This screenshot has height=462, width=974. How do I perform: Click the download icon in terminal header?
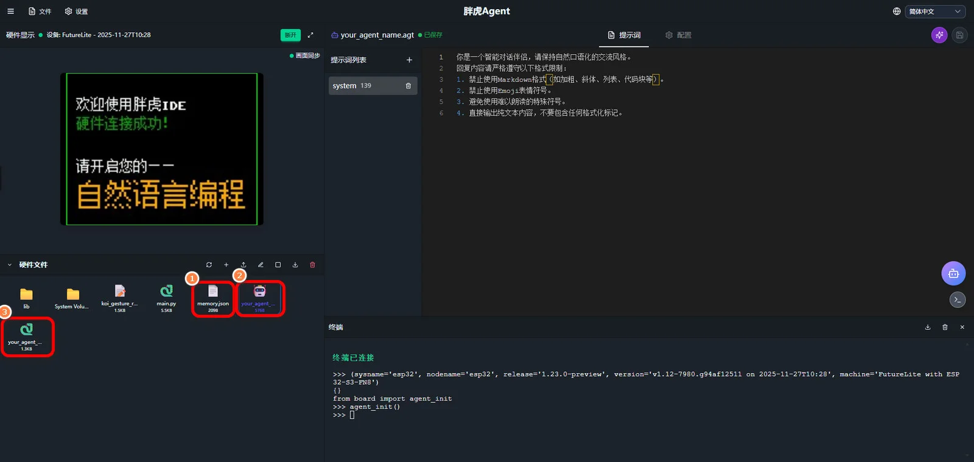[x=928, y=327]
